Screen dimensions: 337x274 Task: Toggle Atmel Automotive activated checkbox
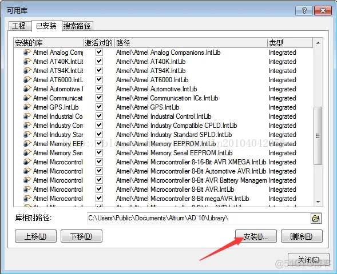tap(99, 88)
